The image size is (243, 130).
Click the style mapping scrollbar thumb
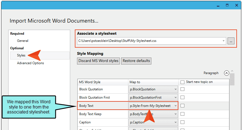tap(232, 79)
